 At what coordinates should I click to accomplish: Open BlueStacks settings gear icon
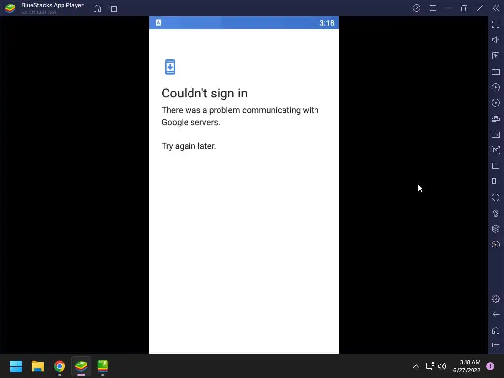pyautogui.click(x=496, y=299)
